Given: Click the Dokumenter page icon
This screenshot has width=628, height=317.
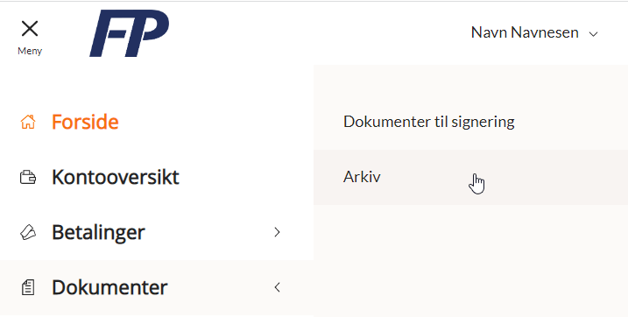Looking at the screenshot, I should pyautogui.click(x=28, y=287).
